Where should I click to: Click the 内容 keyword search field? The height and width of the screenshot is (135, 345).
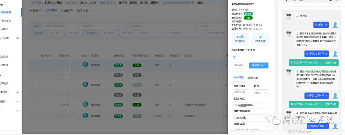(60, 26)
